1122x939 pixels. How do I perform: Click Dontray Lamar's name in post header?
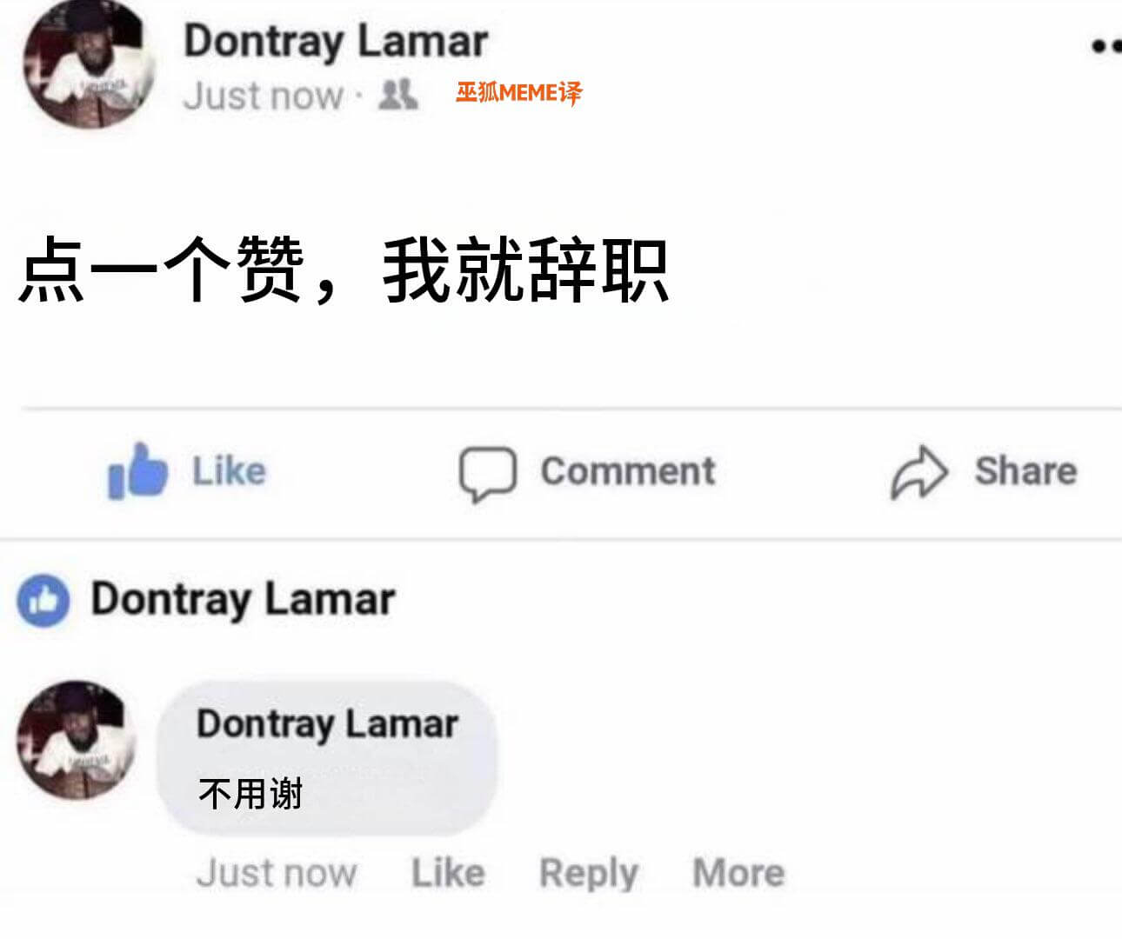pyautogui.click(x=336, y=41)
